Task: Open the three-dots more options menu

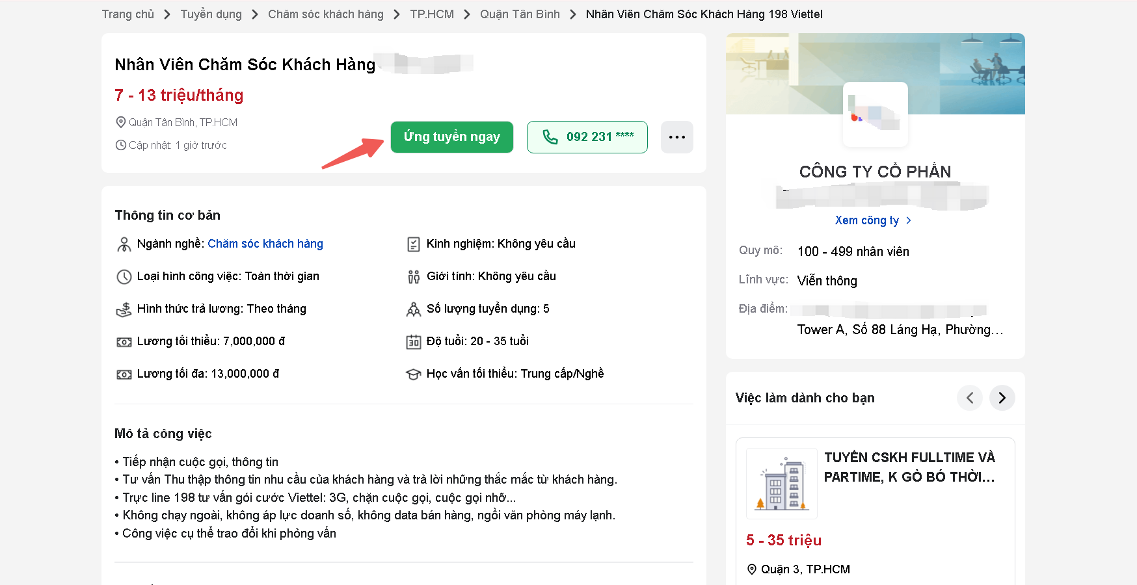Action: [676, 137]
